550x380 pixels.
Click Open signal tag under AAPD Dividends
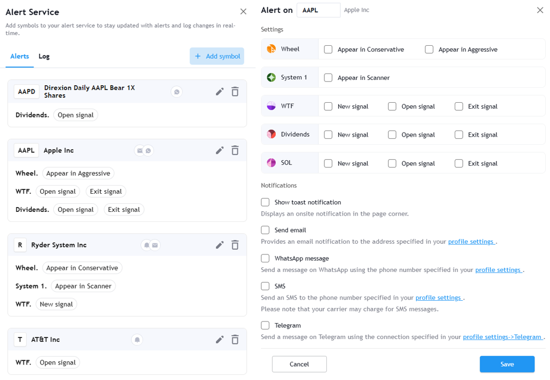tap(76, 115)
